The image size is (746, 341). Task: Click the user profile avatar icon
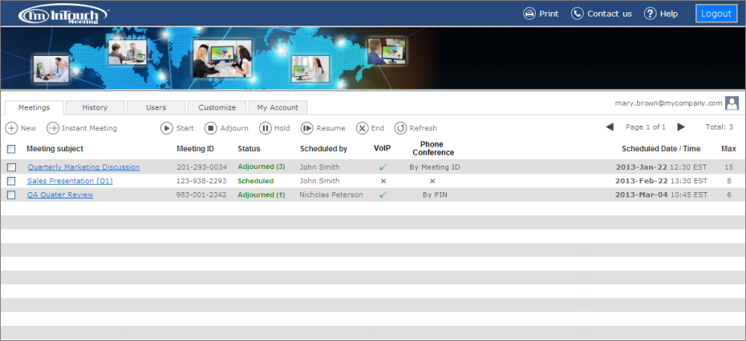(x=732, y=103)
